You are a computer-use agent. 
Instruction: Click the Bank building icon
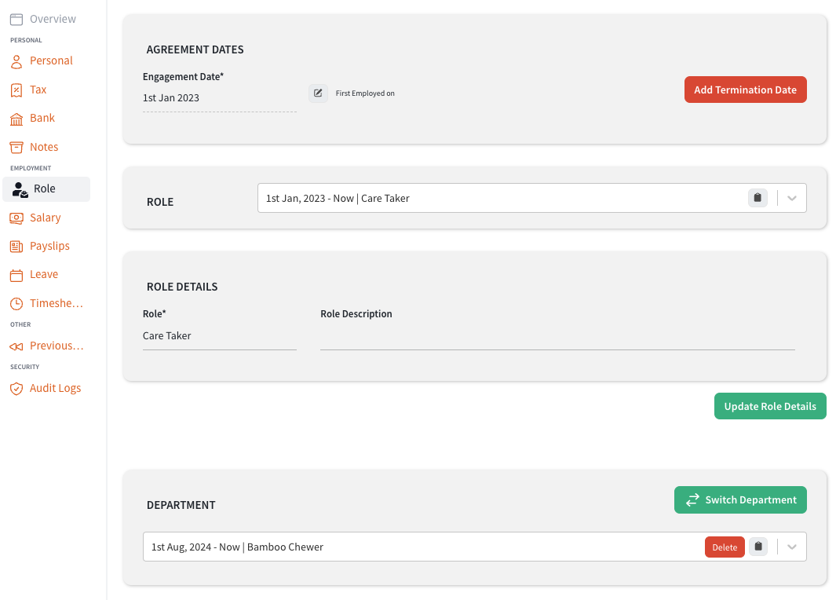(x=16, y=119)
